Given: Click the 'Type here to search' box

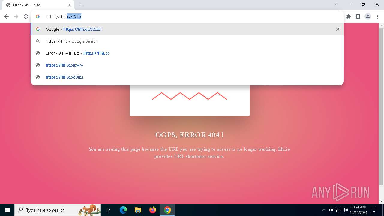Looking at the screenshot, I should 58,210.
